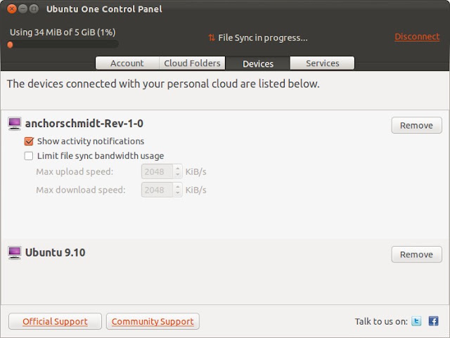Image resolution: width=450 pixels, height=338 pixels.
Task: Minimize the control panel window
Action: click(23, 9)
